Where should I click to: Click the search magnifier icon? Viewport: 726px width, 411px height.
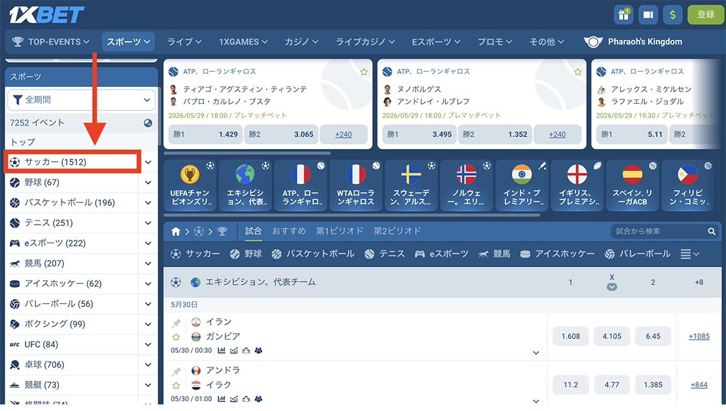[x=712, y=231]
